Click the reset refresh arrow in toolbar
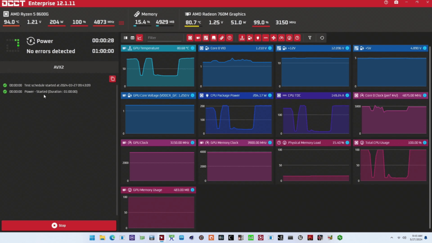This screenshot has height=243, width=432. [x=322, y=38]
